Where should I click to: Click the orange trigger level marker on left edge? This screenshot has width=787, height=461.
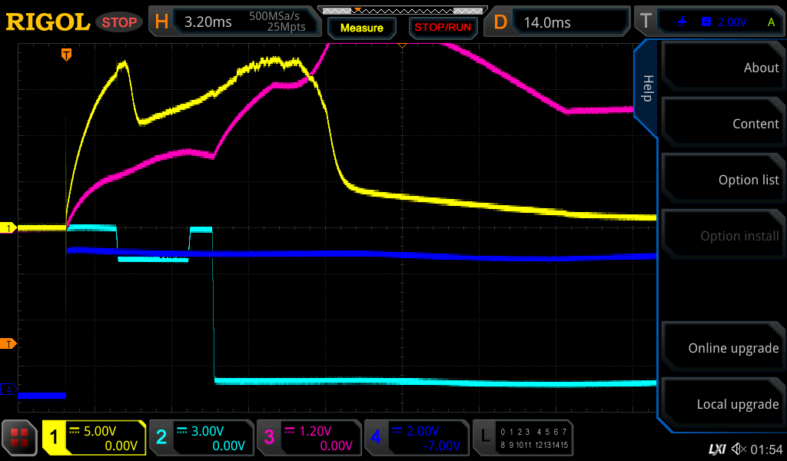pyautogui.click(x=9, y=343)
